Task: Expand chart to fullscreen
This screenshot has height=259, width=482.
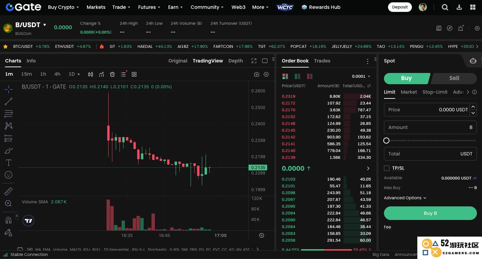Action: click(254, 61)
